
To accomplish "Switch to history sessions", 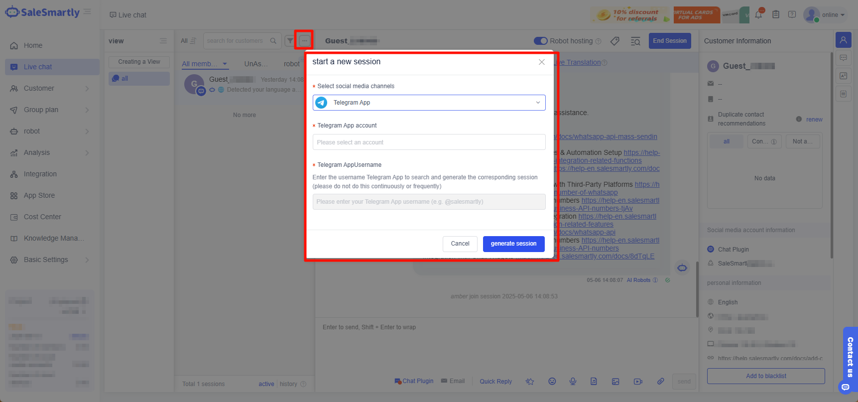I will pyautogui.click(x=288, y=384).
